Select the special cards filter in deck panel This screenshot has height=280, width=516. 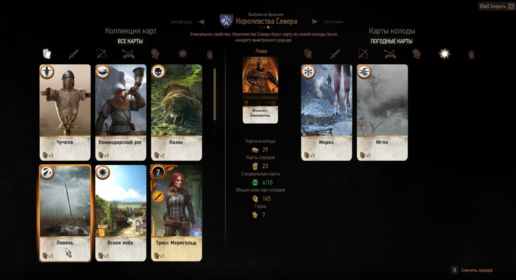click(471, 54)
